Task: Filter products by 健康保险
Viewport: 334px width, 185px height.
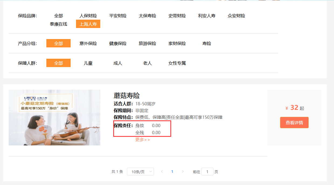Action: pos(118,43)
